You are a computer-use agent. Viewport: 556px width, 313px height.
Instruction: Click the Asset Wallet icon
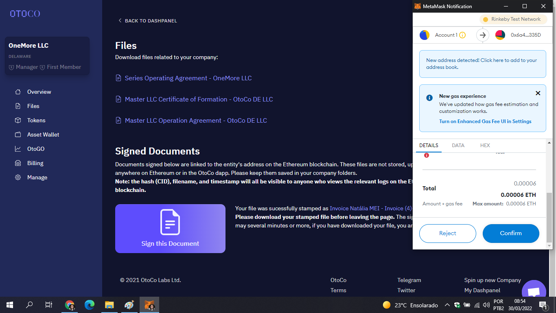coord(18,134)
